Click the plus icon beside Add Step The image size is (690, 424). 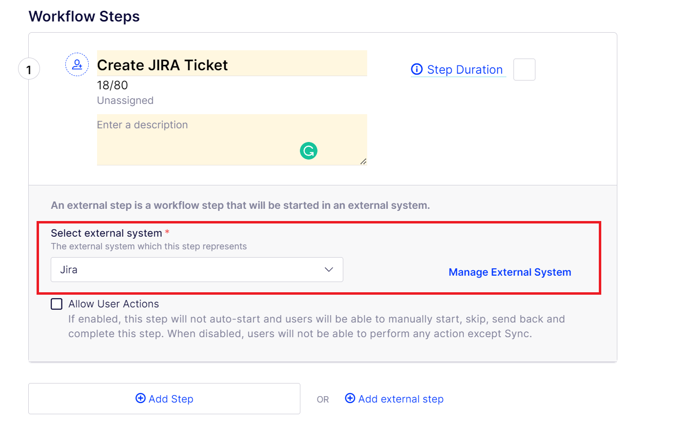coord(140,398)
